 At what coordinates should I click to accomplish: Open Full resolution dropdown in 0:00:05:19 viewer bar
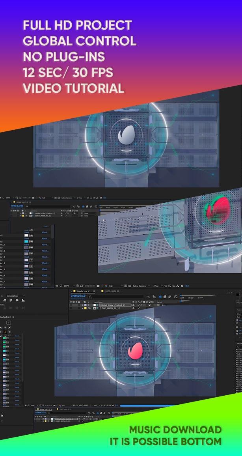115,286
